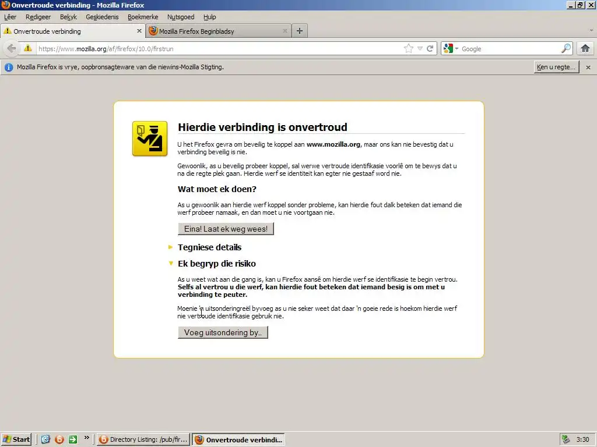Click inside the Google search field
This screenshot has height=447, width=597.
tap(510, 49)
